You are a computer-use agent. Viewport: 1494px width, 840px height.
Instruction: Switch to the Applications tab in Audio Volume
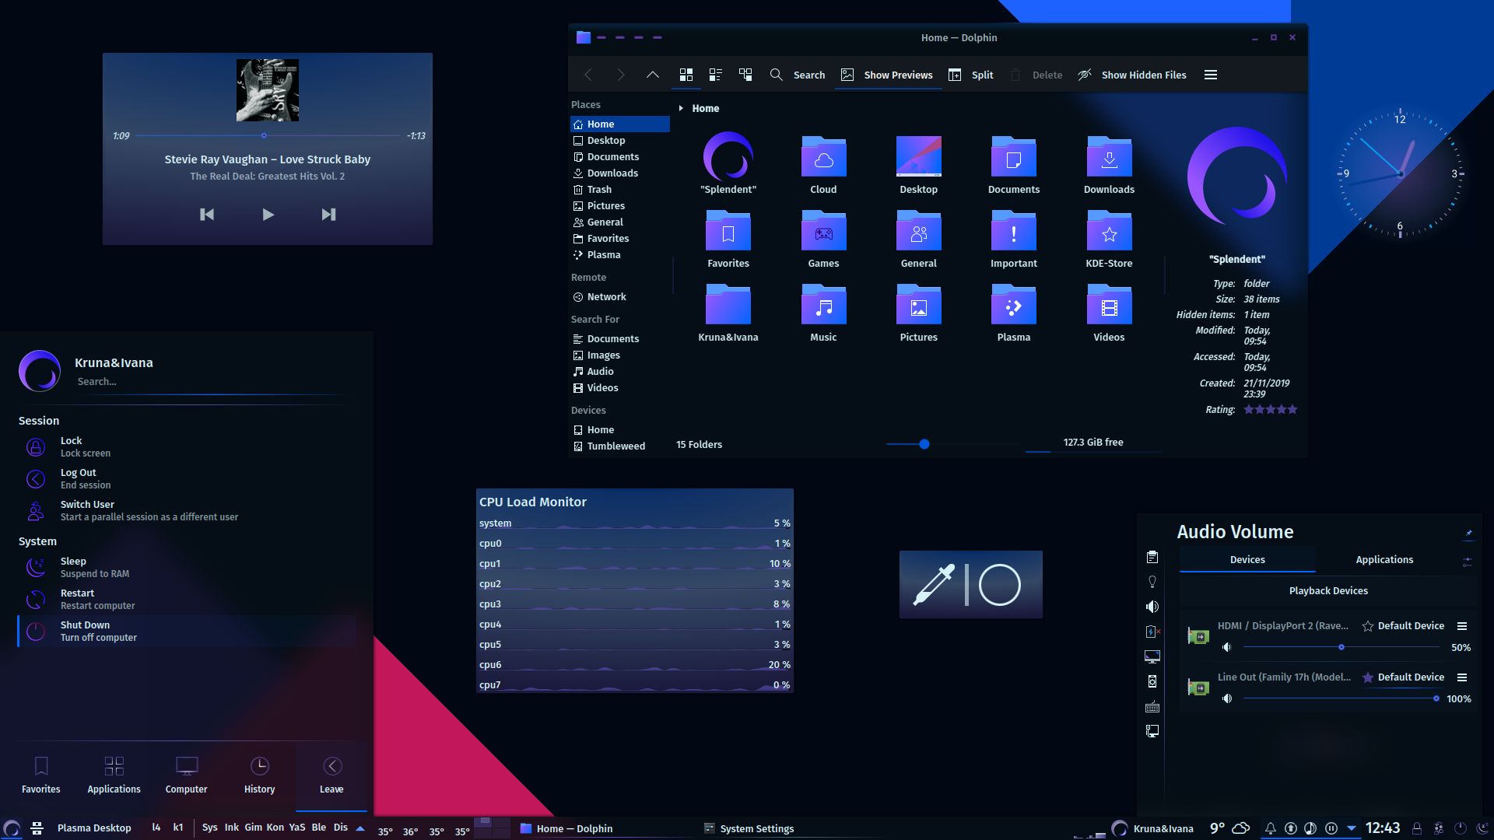tap(1384, 559)
